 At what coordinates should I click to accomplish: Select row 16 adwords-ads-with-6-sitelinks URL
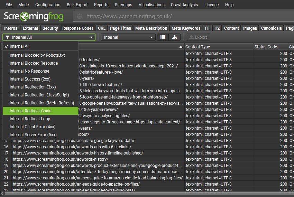coord(72,147)
